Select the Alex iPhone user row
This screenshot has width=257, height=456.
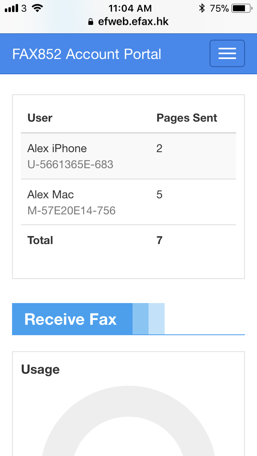coord(128,156)
